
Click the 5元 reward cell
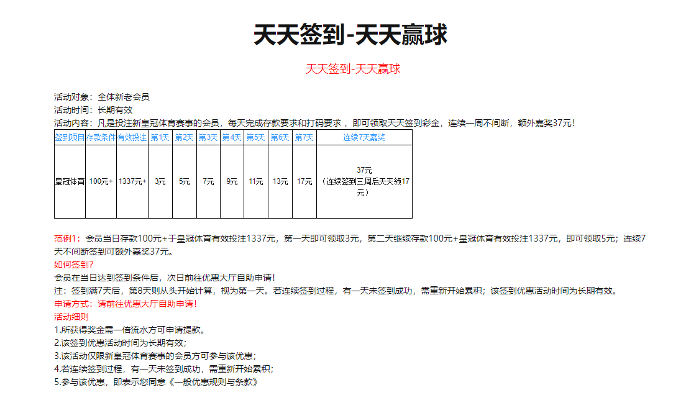click(184, 181)
